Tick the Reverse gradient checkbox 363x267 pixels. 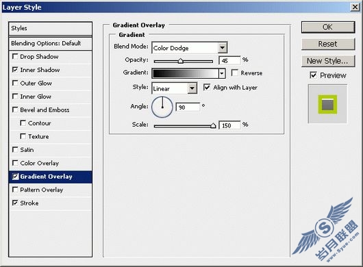coord(234,73)
